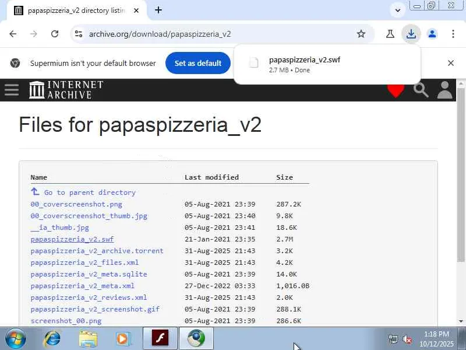This screenshot has width=466, height=350.
Task: Bookmark this page with the star icon
Action: pyautogui.click(x=361, y=34)
